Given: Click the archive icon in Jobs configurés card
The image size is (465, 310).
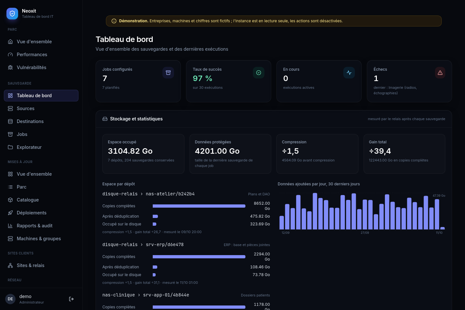Looking at the screenshot, I should 168,73.
